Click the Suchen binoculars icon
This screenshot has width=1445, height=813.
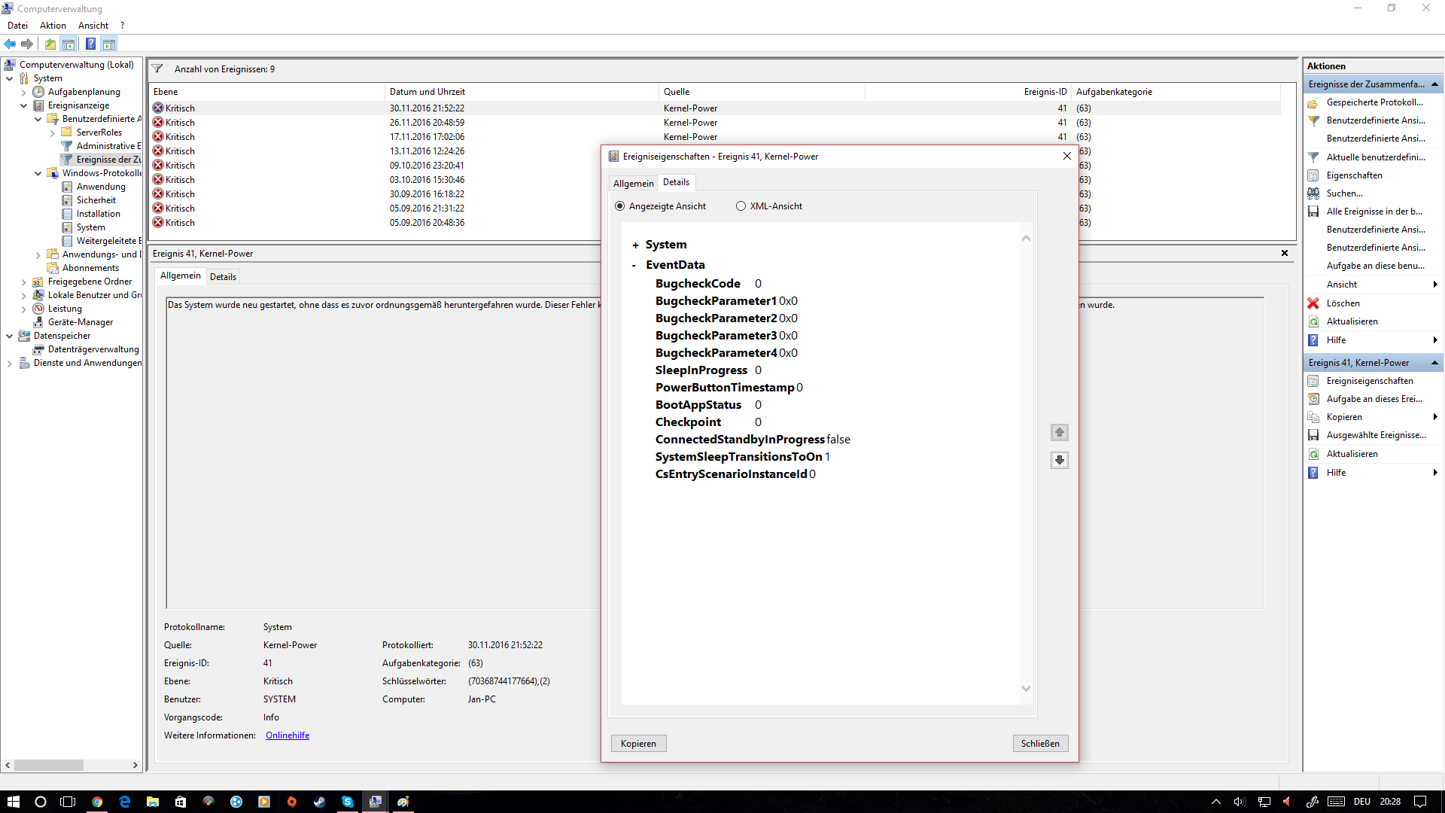(1313, 193)
